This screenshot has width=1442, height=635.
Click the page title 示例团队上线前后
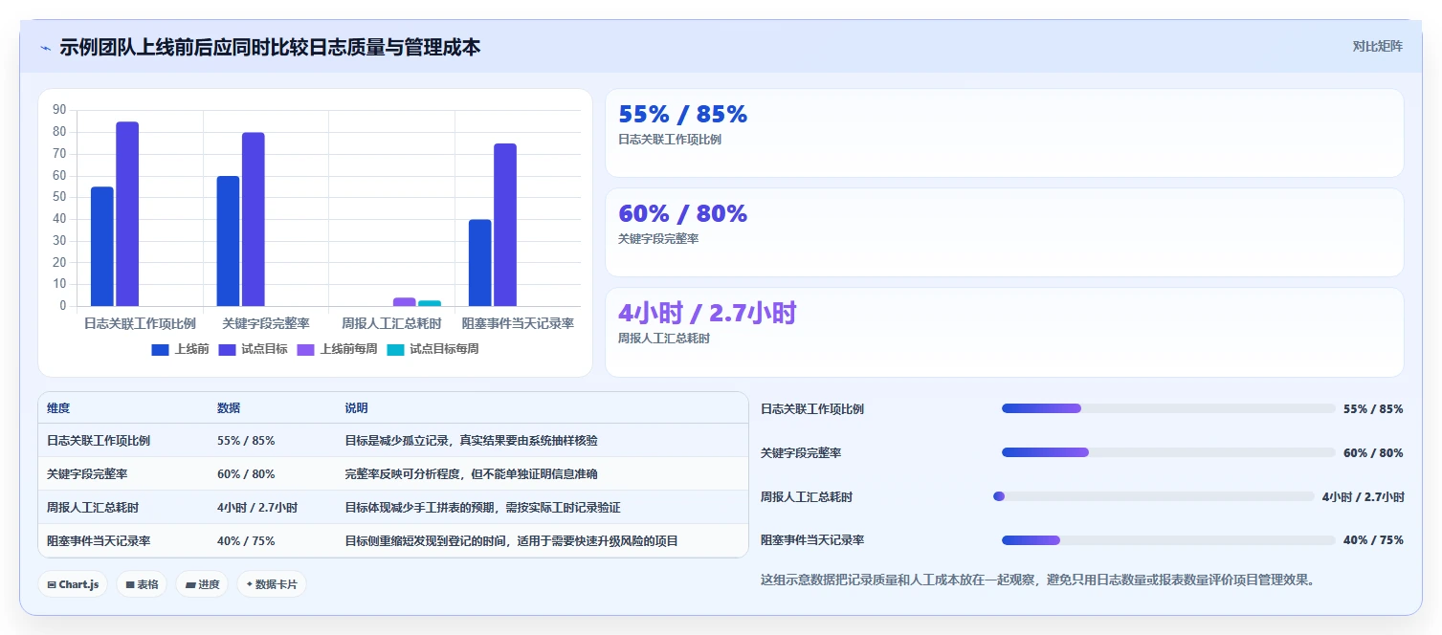[x=270, y=47]
